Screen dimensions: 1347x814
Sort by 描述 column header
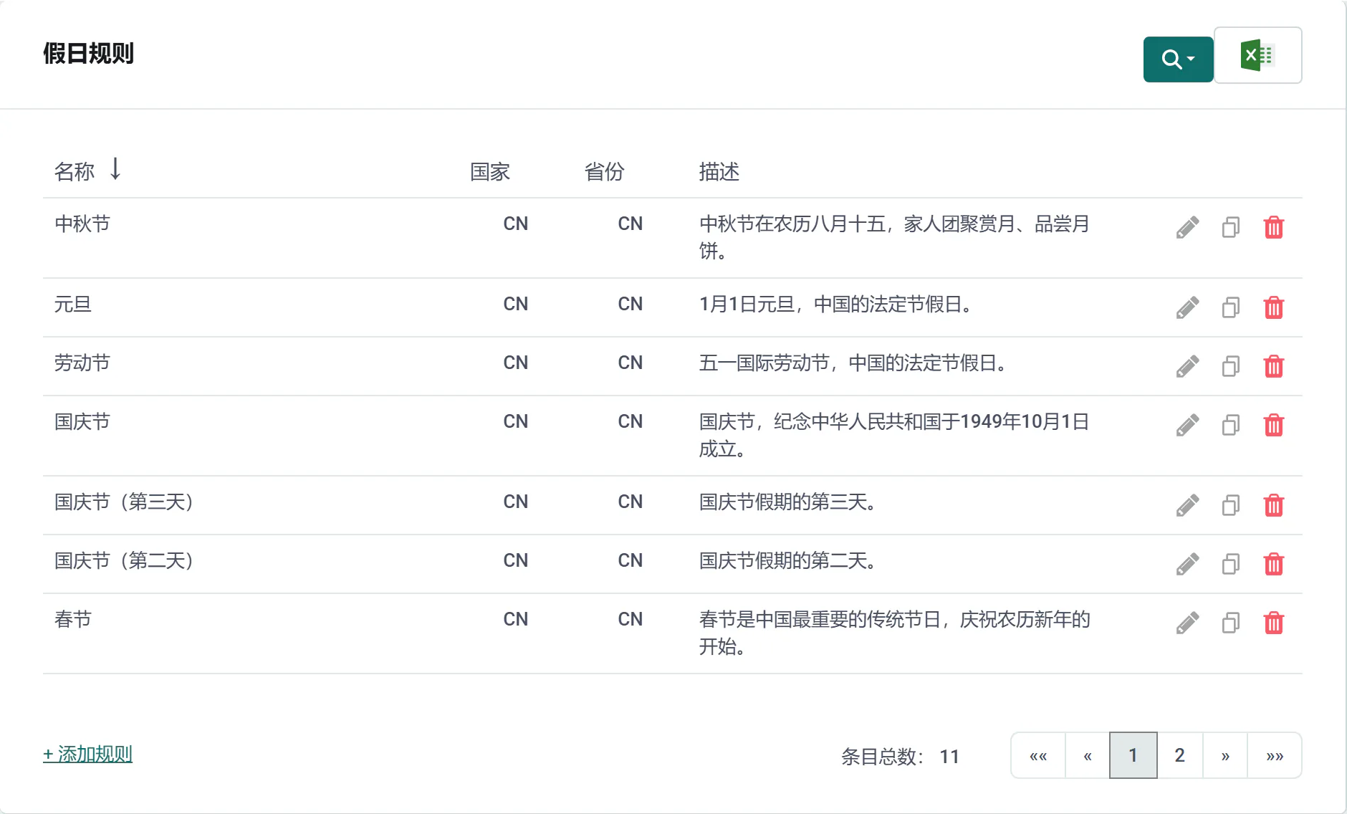pyautogui.click(x=719, y=172)
